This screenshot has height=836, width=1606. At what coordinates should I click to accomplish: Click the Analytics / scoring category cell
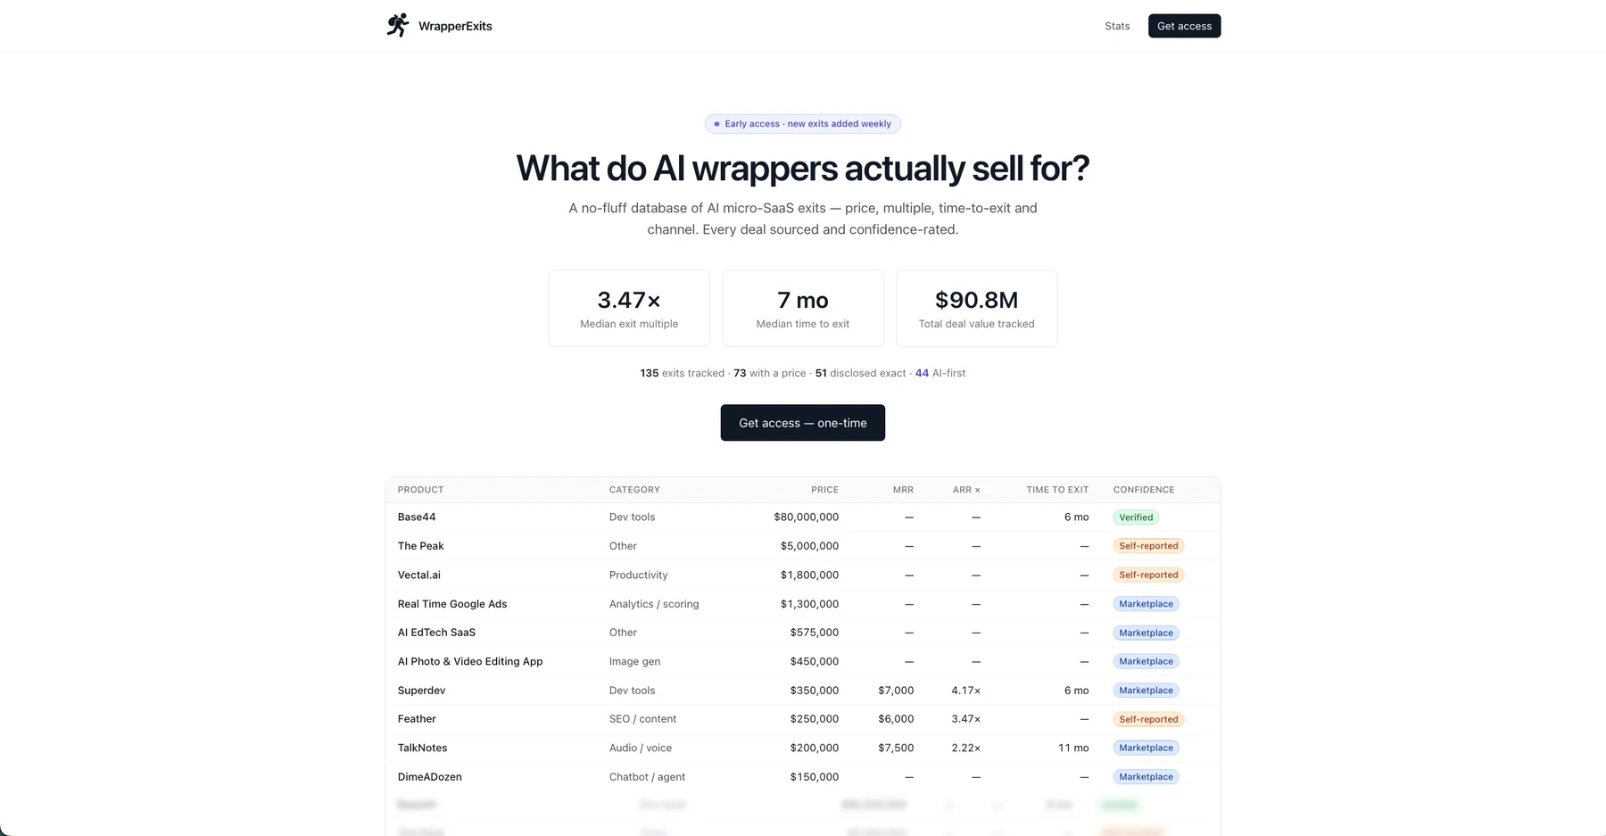(x=654, y=604)
